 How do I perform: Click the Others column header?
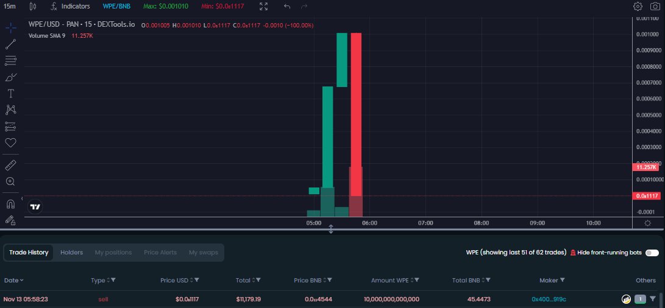click(x=645, y=281)
